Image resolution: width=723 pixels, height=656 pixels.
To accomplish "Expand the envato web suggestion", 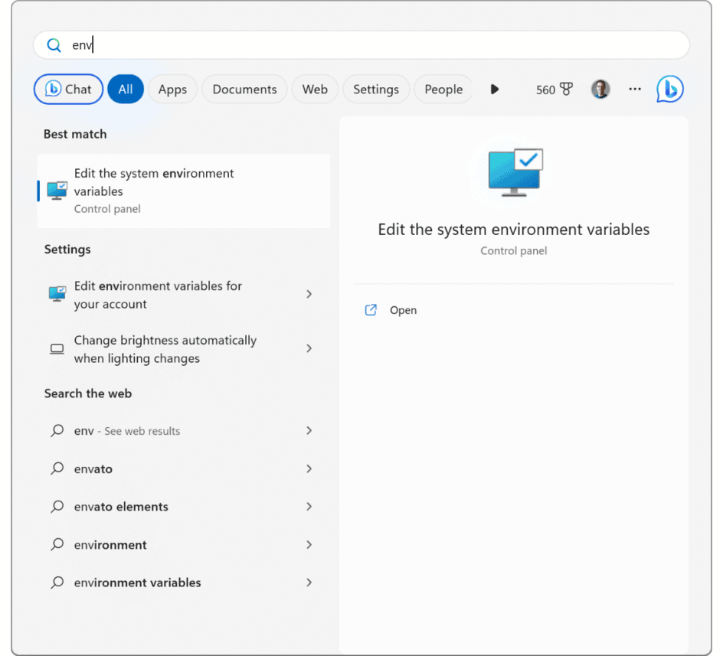I will (x=309, y=468).
